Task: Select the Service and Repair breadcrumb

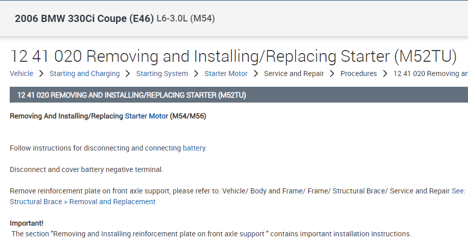Action: point(294,73)
